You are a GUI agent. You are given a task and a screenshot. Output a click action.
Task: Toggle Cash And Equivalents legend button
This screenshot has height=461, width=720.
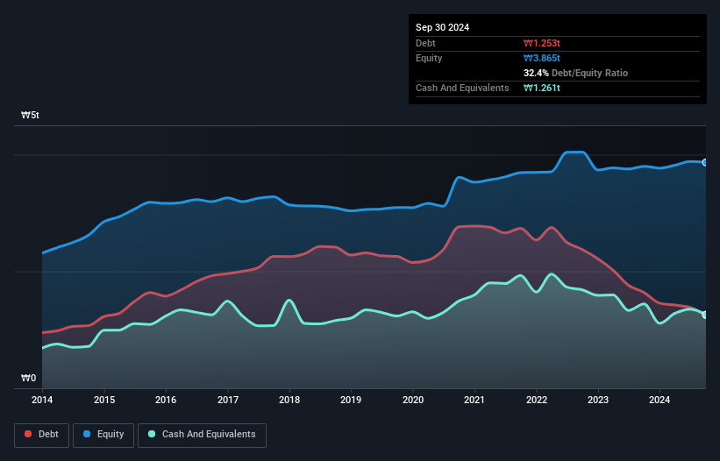point(202,435)
